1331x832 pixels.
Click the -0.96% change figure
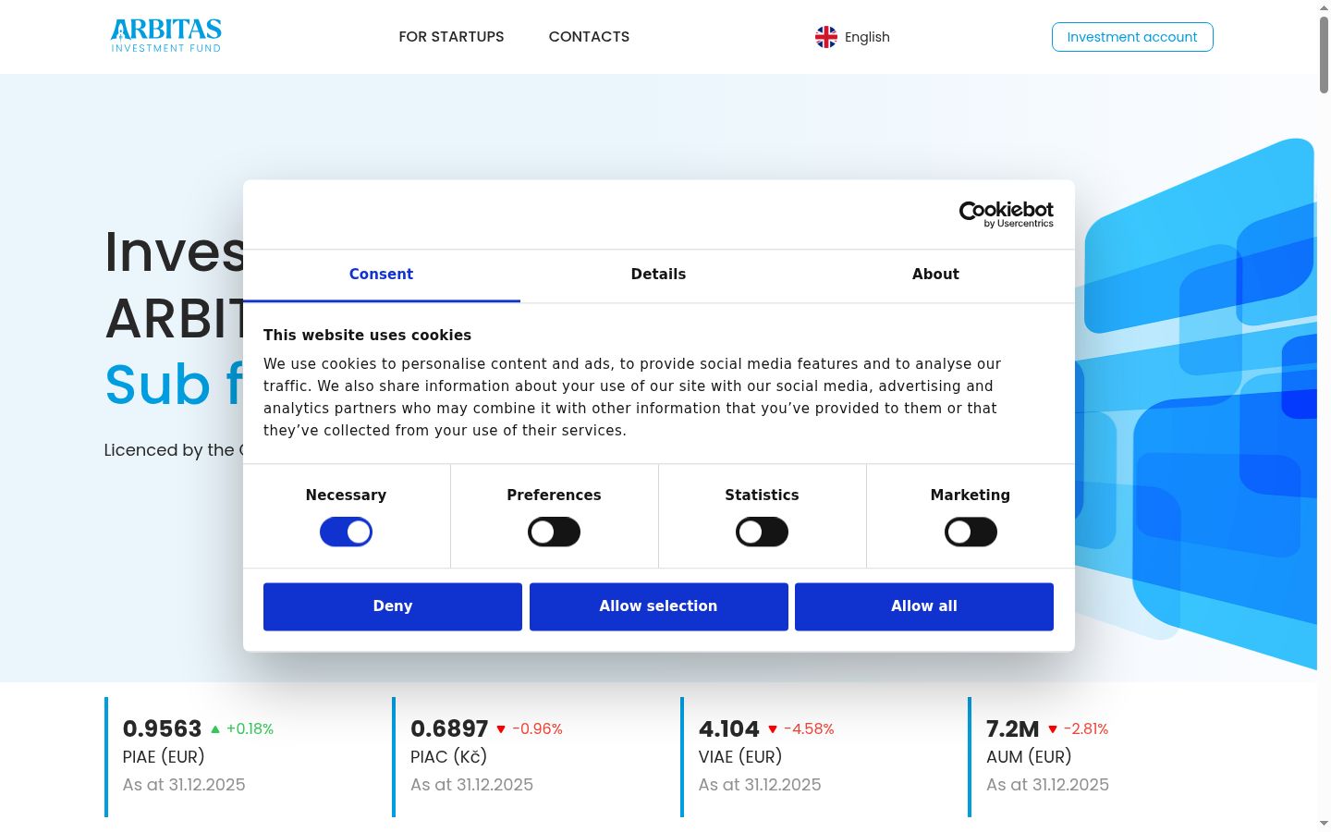pos(537,729)
